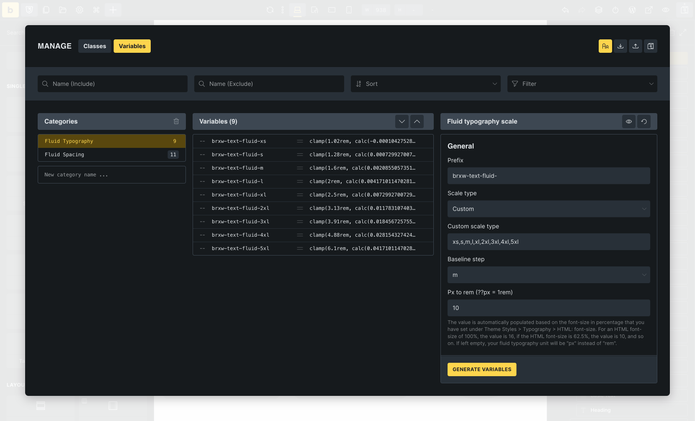Image resolution: width=695 pixels, height=421 pixels.
Task: Open the Filter dropdown
Action: point(582,84)
